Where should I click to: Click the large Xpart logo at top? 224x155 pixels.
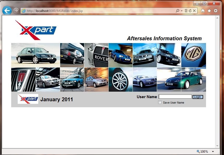[36, 30]
